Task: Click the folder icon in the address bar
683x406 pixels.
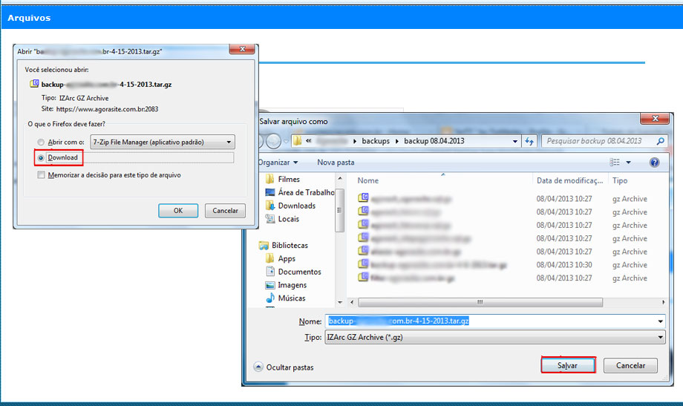Action: 298,141
